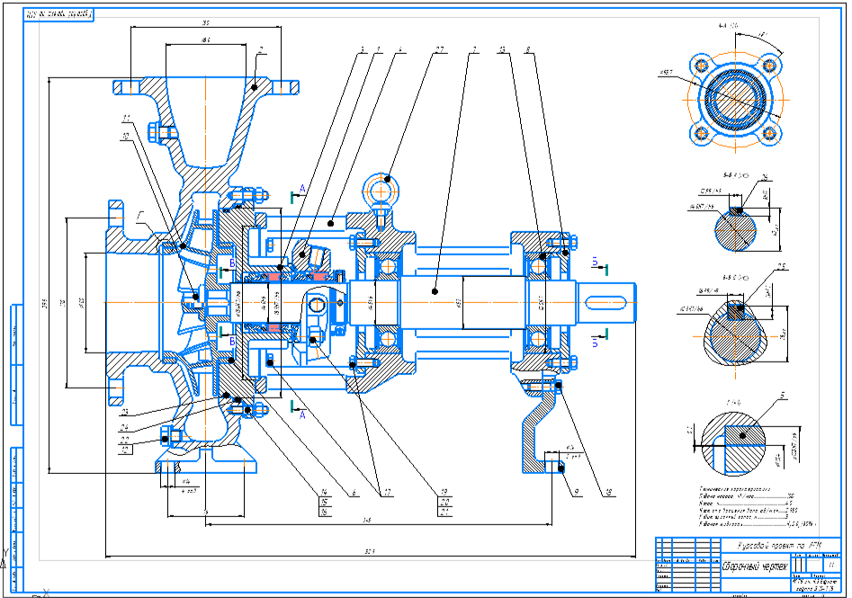Screen dimensions: 852x598
Task: Select boxed part number 20
Action: tap(445, 503)
